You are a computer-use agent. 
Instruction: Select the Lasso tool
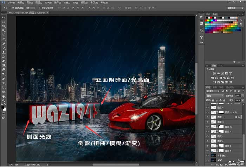pyautogui.click(x=4, y=26)
